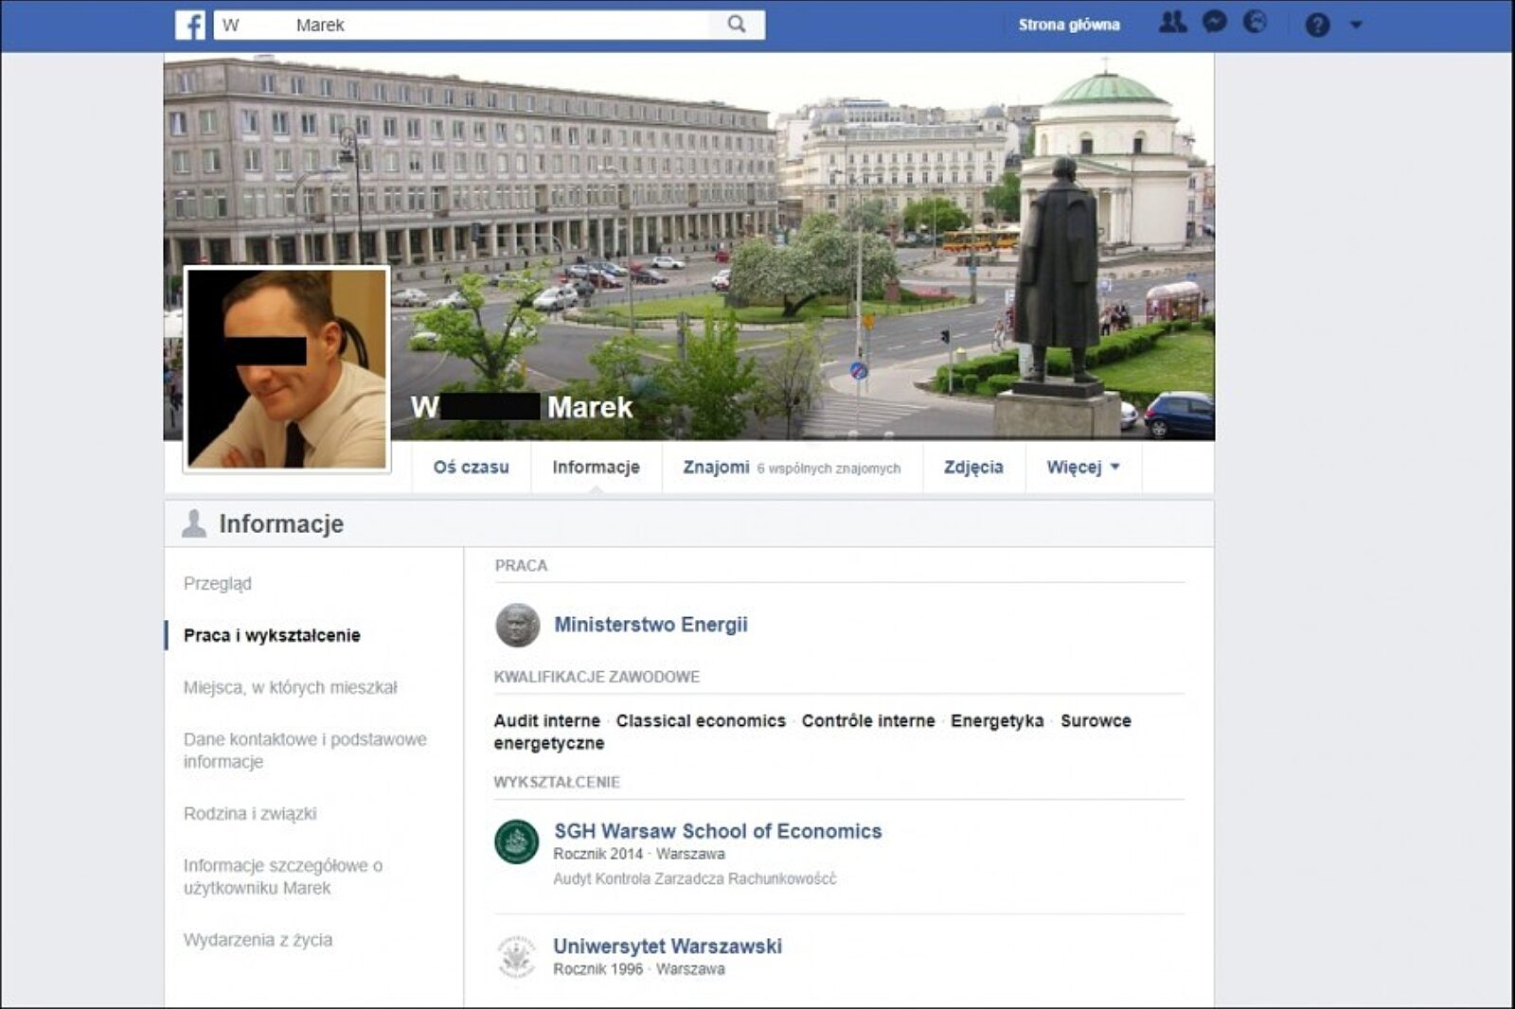Open Strona główna from the top bar
Viewport: 1515px width, 1009px height.
tap(1068, 25)
